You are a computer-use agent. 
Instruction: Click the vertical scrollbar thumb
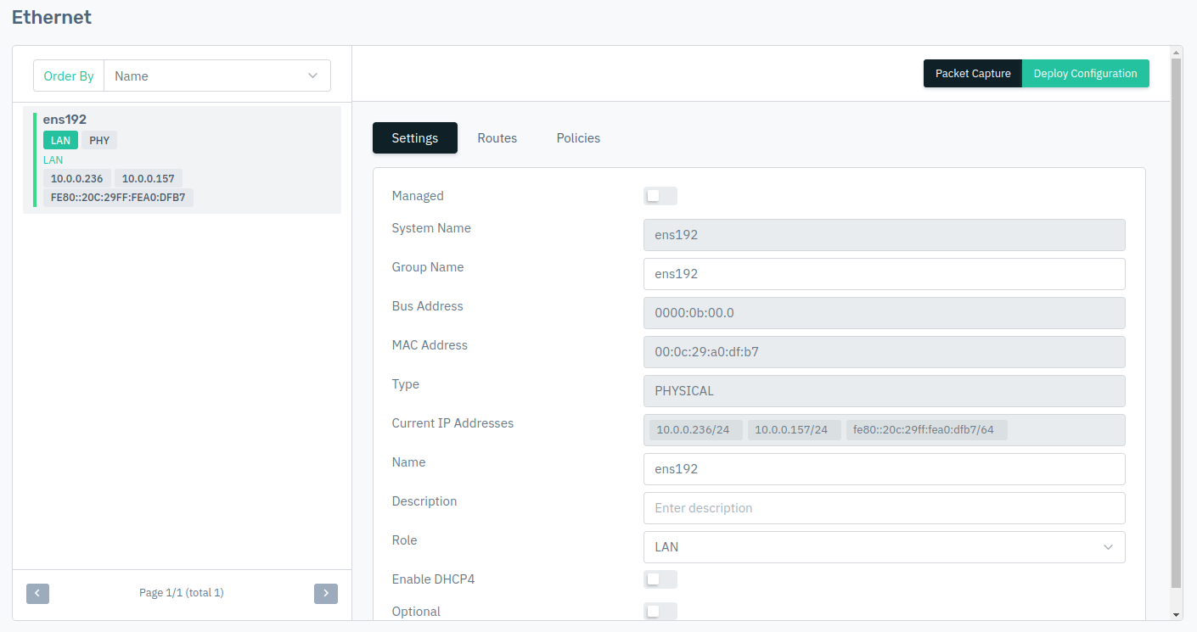[x=1176, y=322]
